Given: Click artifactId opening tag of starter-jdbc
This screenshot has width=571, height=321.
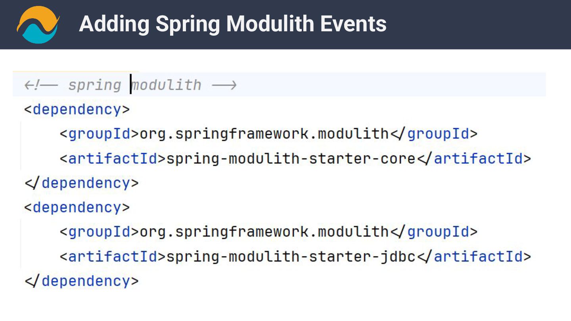Looking at the screenshot, I should point(113,257).
